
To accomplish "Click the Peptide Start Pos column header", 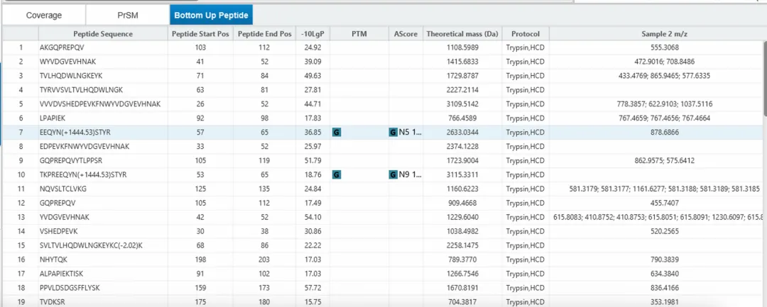I will click(x=201, y=34).
